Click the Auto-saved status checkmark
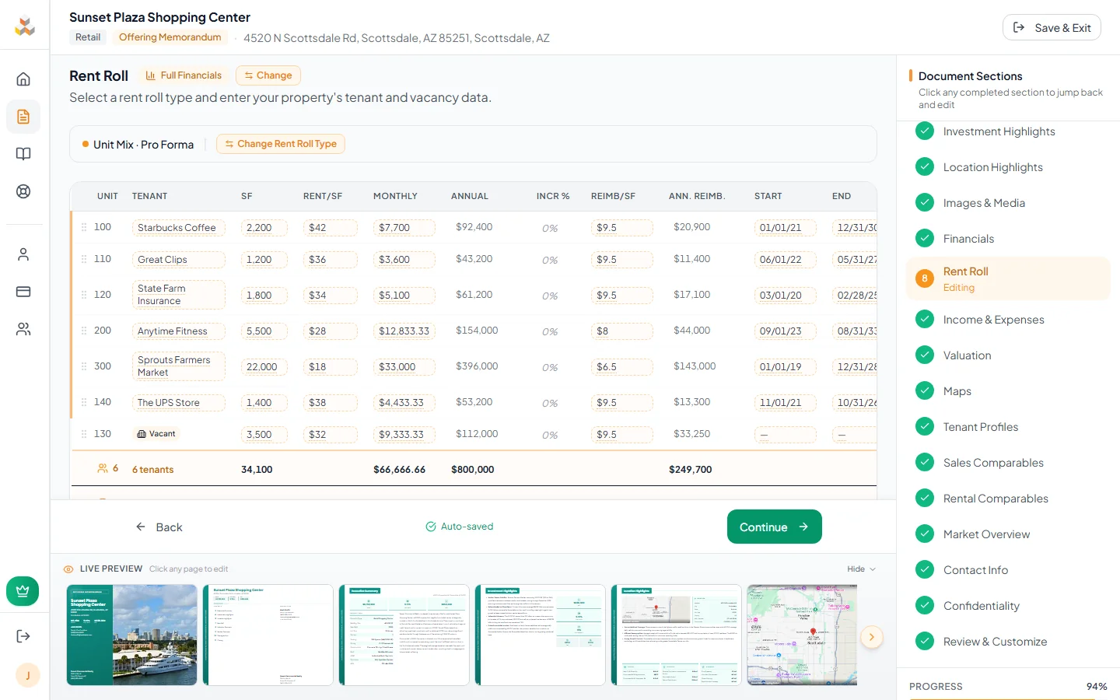Viewport: 1120px width, 700px height. 430,527
